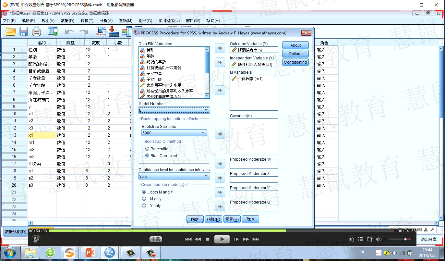Confirm with the 确定 button
Viewport: 445px width, 261px height.
(x=195, y=219)
